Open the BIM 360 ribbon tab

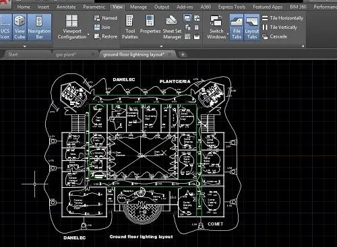click(298, 7)
